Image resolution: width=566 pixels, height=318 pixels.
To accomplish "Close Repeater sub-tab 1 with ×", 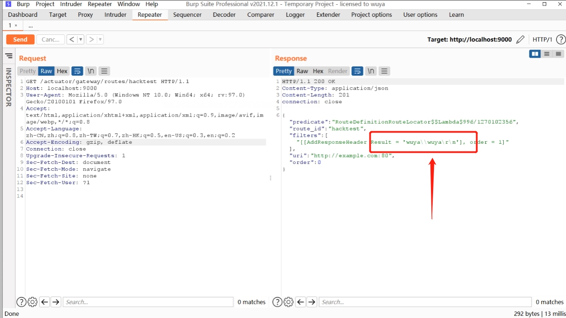I will pyautogui.click(x=16, y=25).
